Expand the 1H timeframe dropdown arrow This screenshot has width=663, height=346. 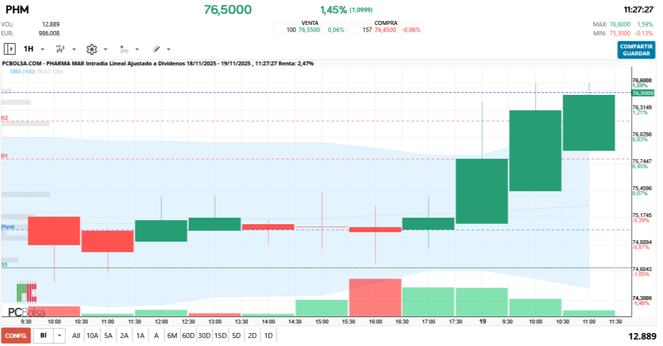coord(43,49)
